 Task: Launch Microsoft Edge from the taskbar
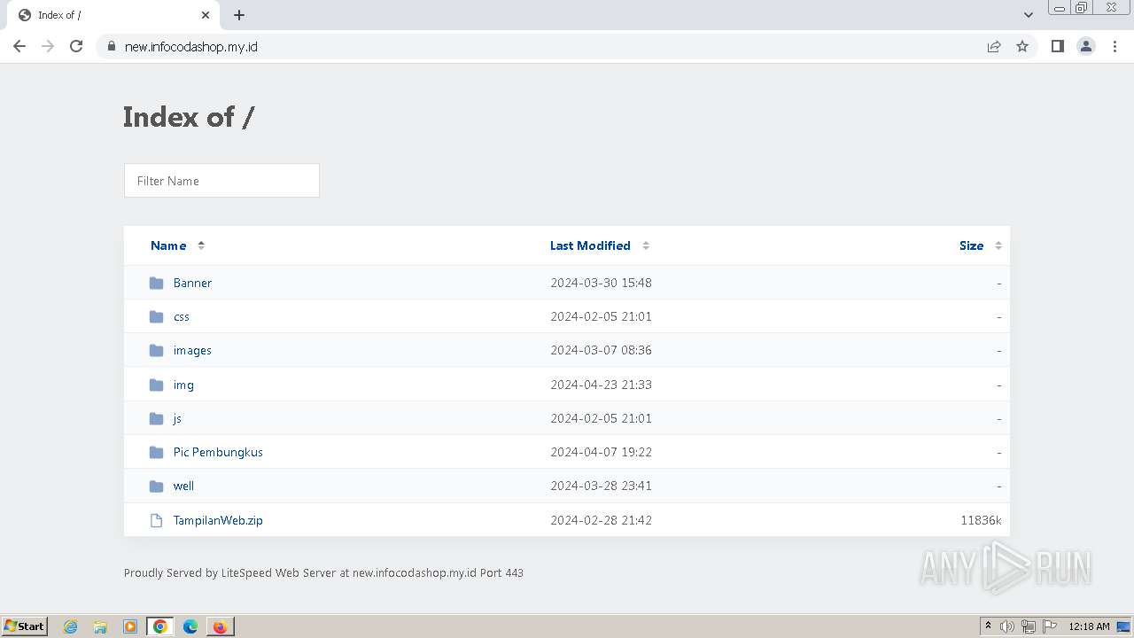190,626
